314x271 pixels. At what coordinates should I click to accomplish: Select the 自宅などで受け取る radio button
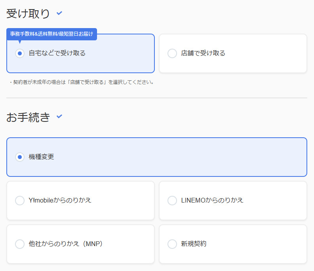(x=20, y=53)
